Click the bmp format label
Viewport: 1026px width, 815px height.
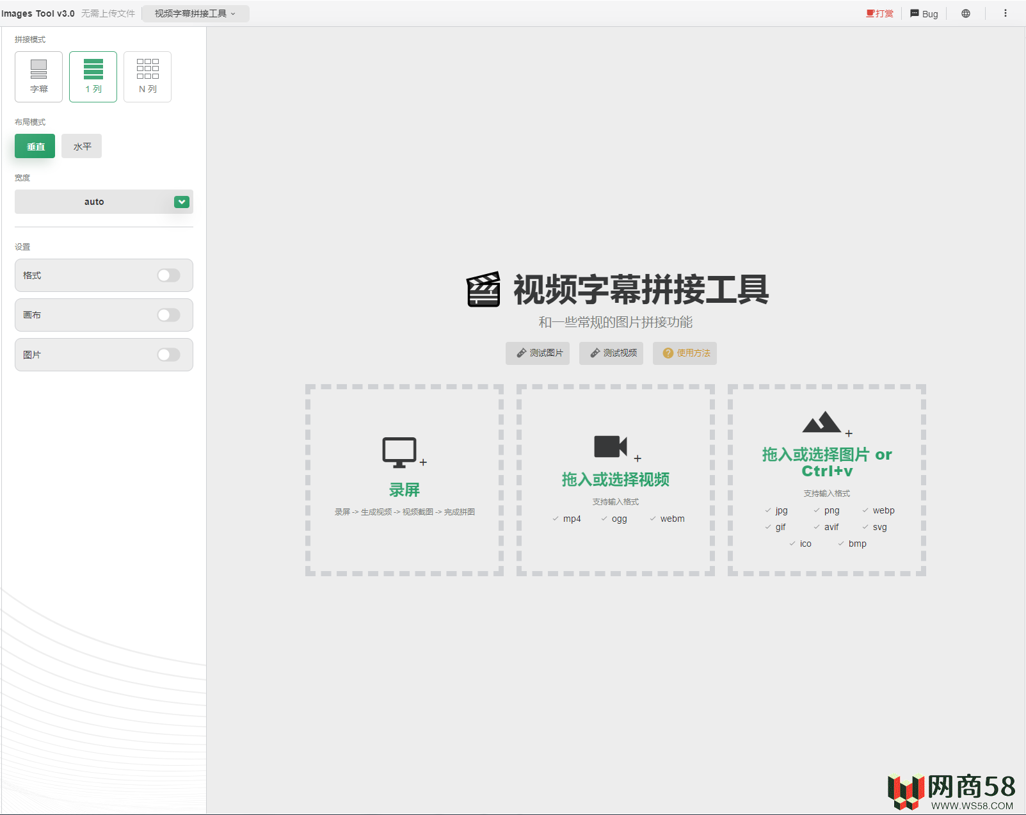858,544
